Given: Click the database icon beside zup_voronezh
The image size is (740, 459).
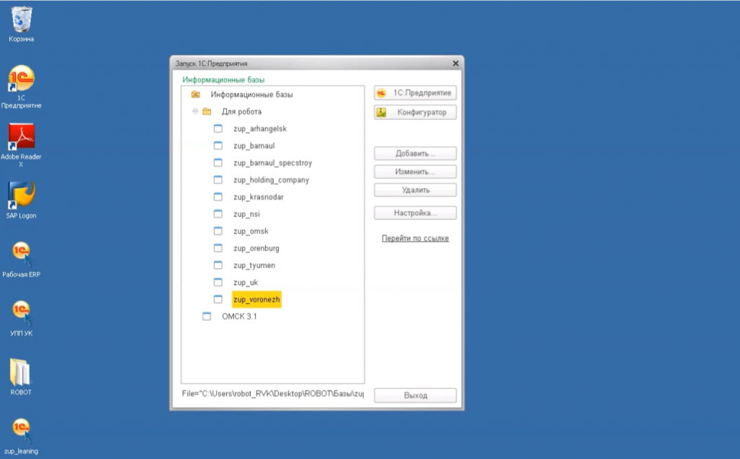Looking at the screenshot, I should (x=218, y=299).
